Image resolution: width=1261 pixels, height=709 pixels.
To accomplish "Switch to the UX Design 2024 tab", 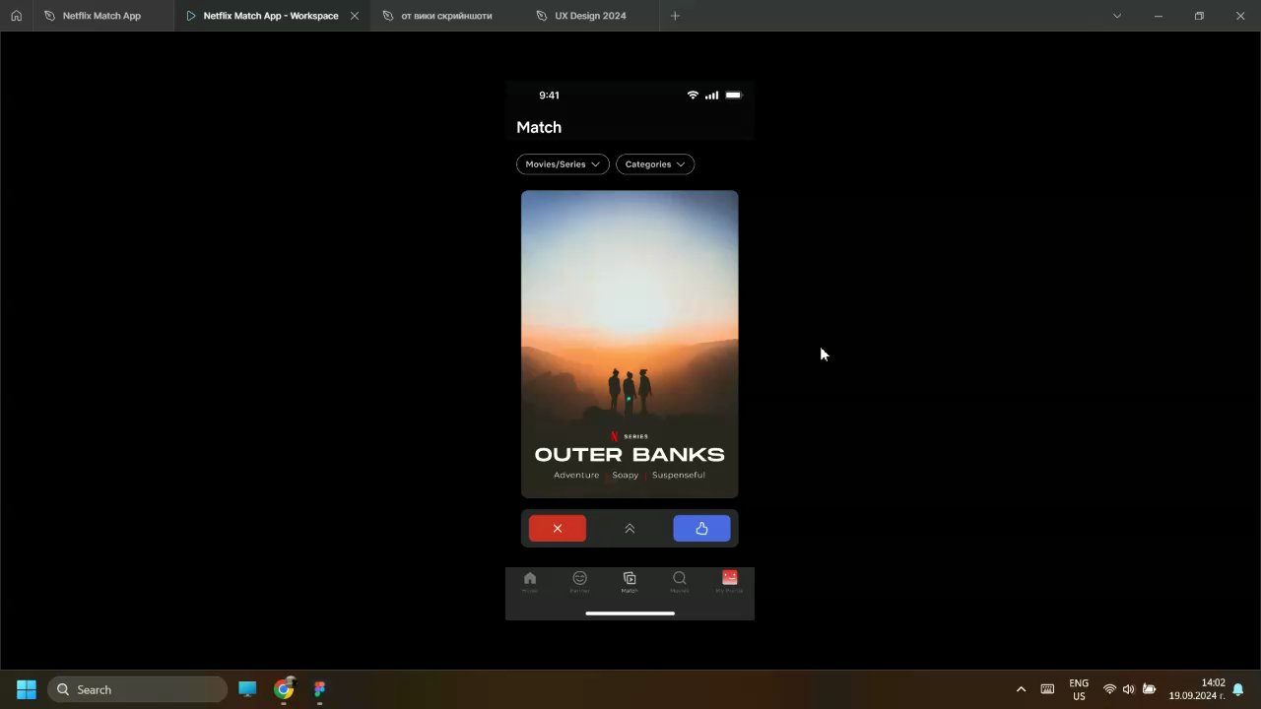I will (x=590, y=16).
